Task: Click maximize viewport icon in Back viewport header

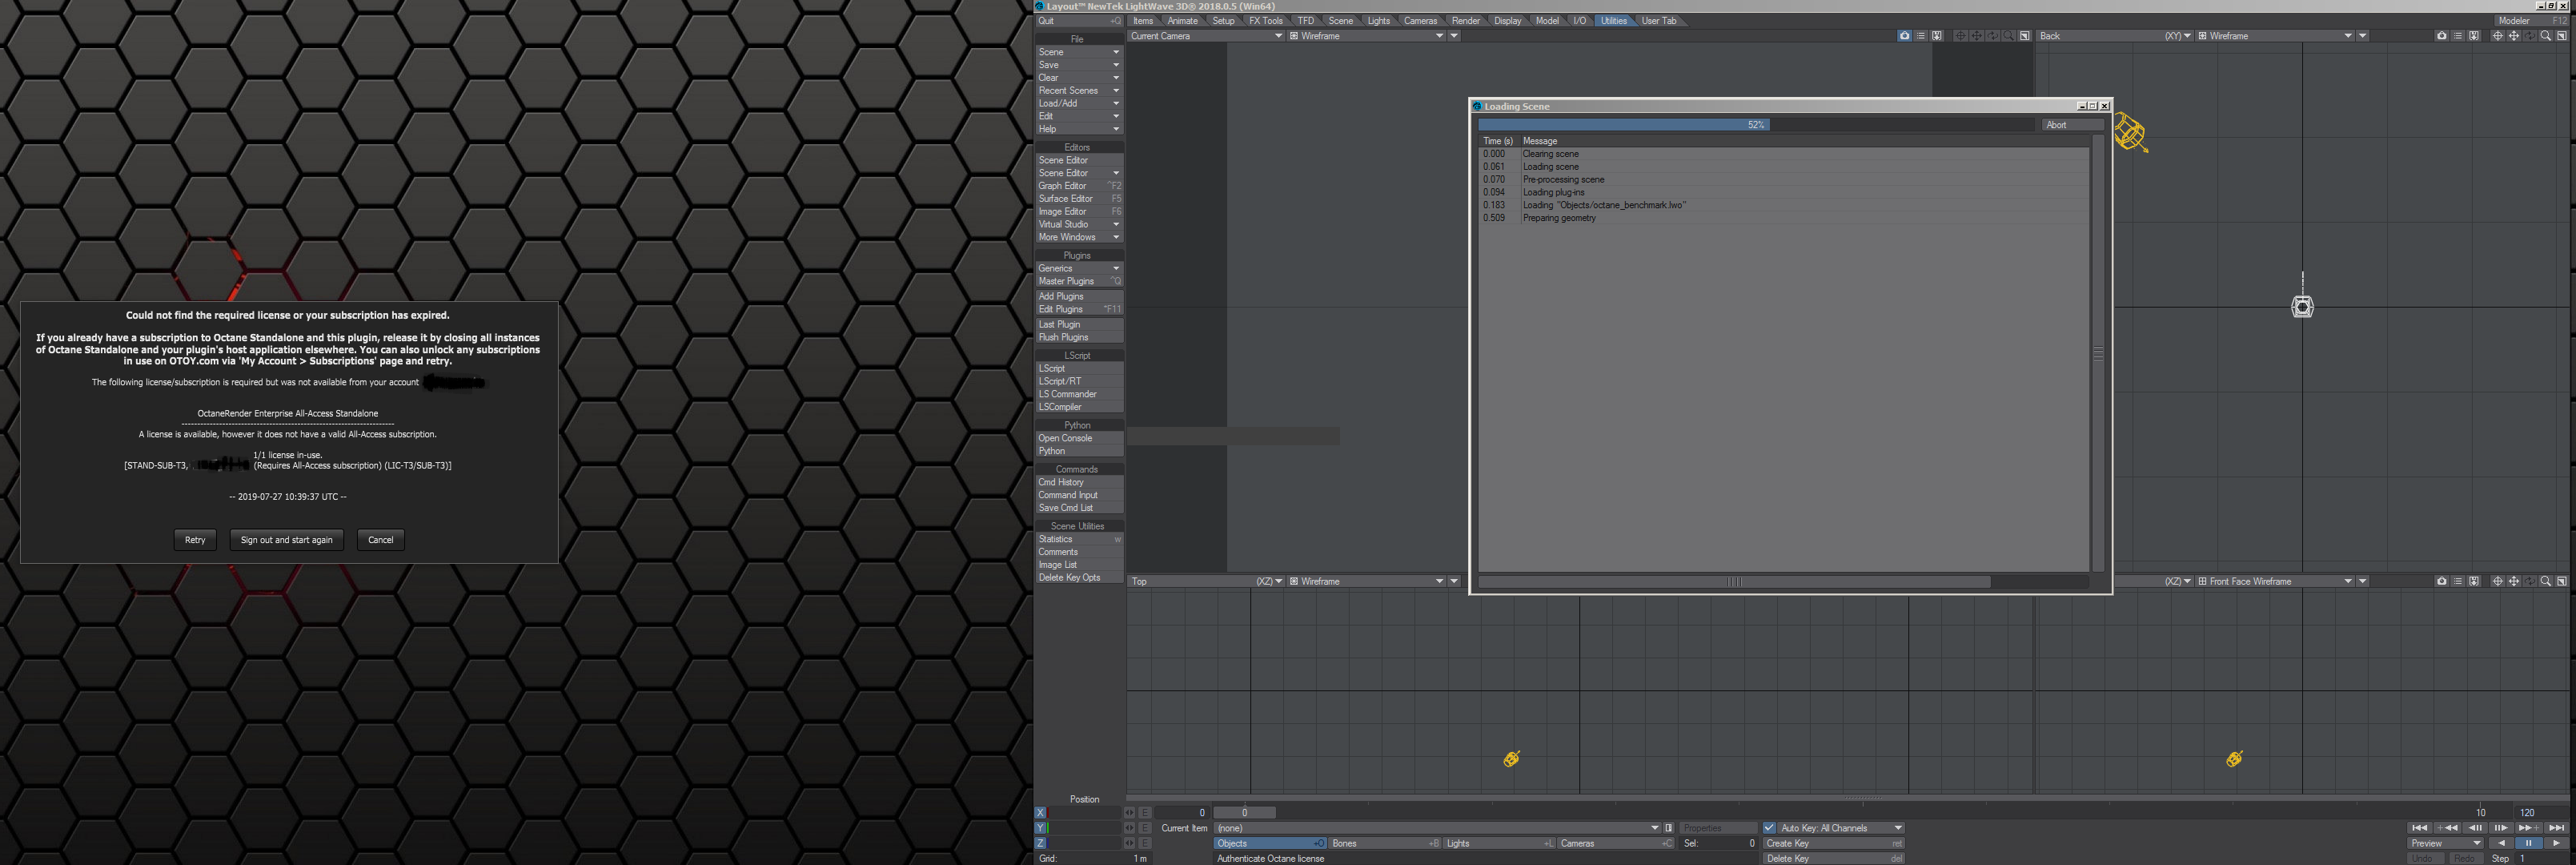Action: click(x=2561, y=36)
